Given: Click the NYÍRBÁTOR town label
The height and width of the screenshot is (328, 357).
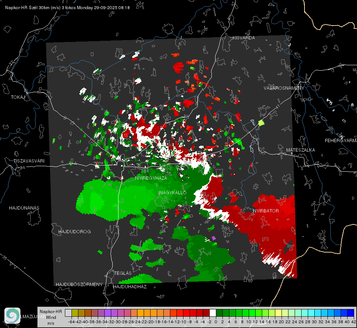Looking at the screenshot, I should tap(266, 211).
